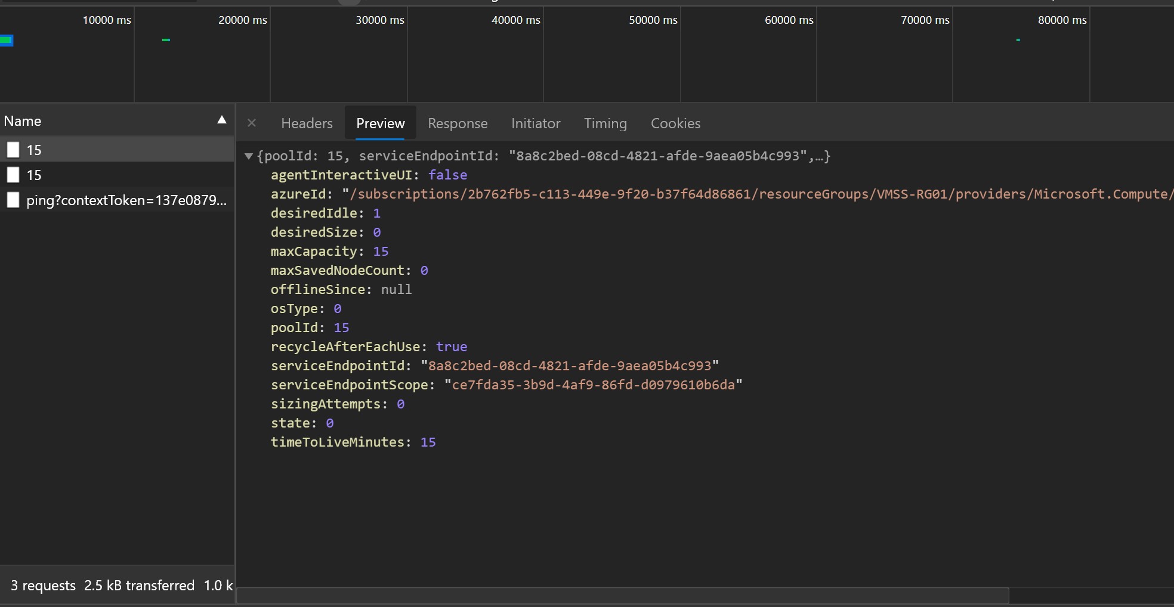Click the recycleAfterEachUse true value
Image resolution: width=1174 pixels, height=607 pixels.
(451, 346)
